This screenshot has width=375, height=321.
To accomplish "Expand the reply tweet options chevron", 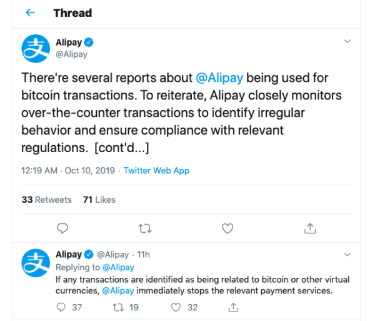I will click(x=348, y=255).
